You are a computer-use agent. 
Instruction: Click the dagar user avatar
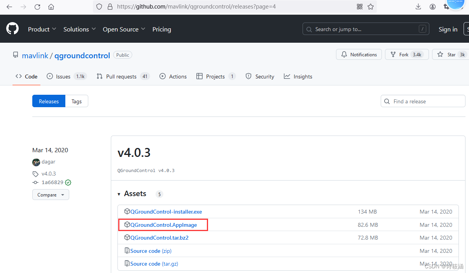point(36,162)
